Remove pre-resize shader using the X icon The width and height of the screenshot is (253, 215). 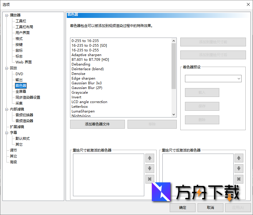pos(150,179)
